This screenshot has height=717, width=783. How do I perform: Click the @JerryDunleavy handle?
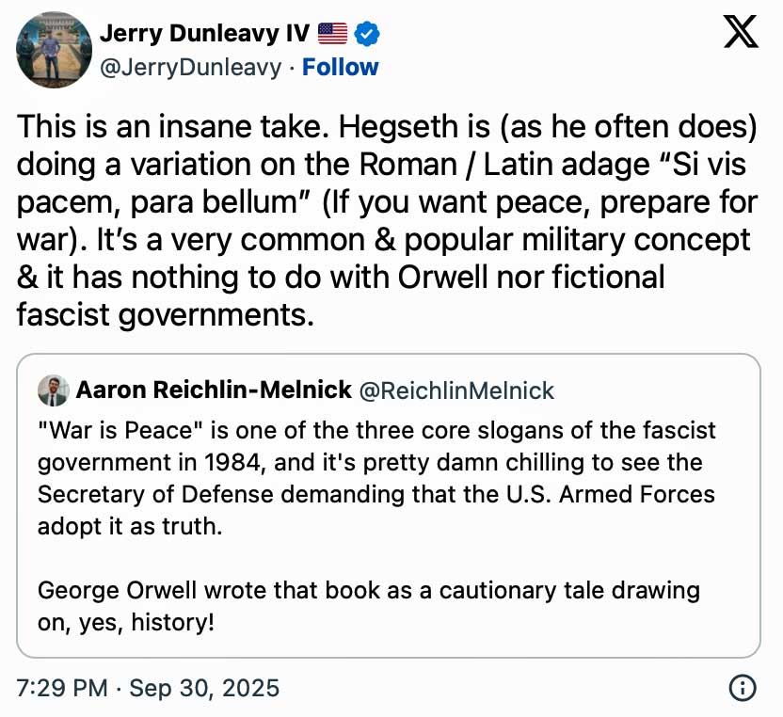tap(190, 68)
